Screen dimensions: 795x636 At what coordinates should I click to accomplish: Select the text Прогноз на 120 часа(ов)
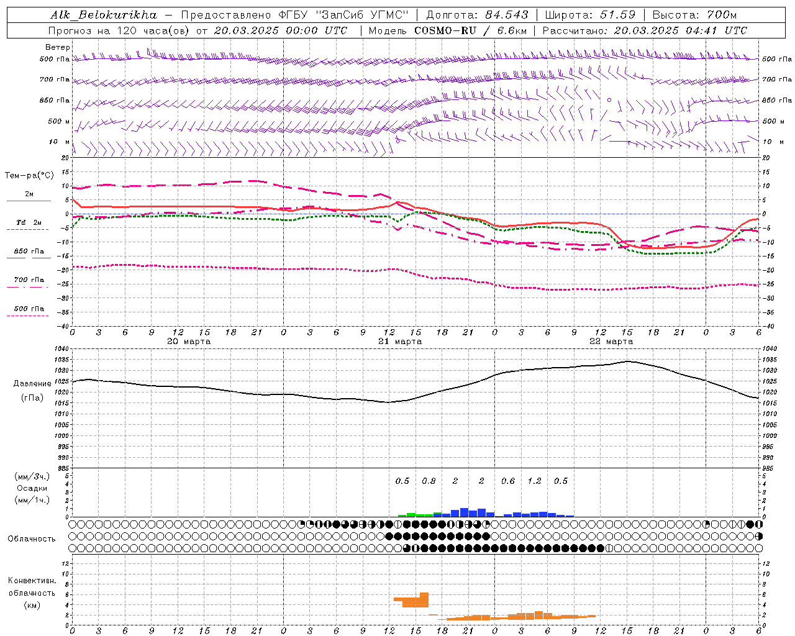click(x=119, y=30)
